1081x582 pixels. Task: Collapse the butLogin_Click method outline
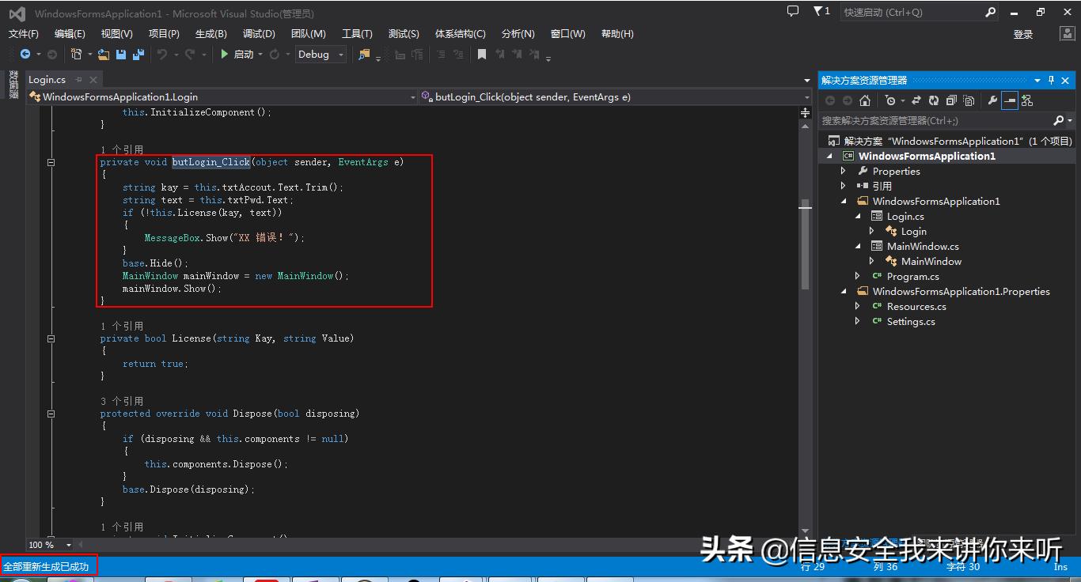[x=51, y=162]
